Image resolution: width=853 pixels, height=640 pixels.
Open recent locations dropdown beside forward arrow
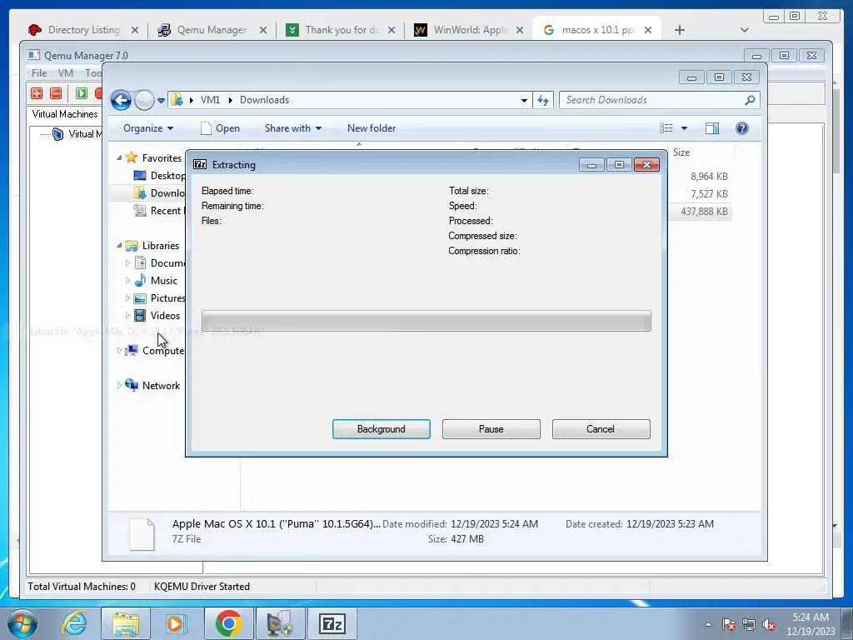pos(161,101)
